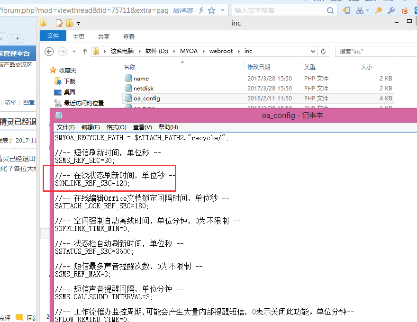Click the magnifier search icon in browser

pyautogui.click(x=330, y=10)
